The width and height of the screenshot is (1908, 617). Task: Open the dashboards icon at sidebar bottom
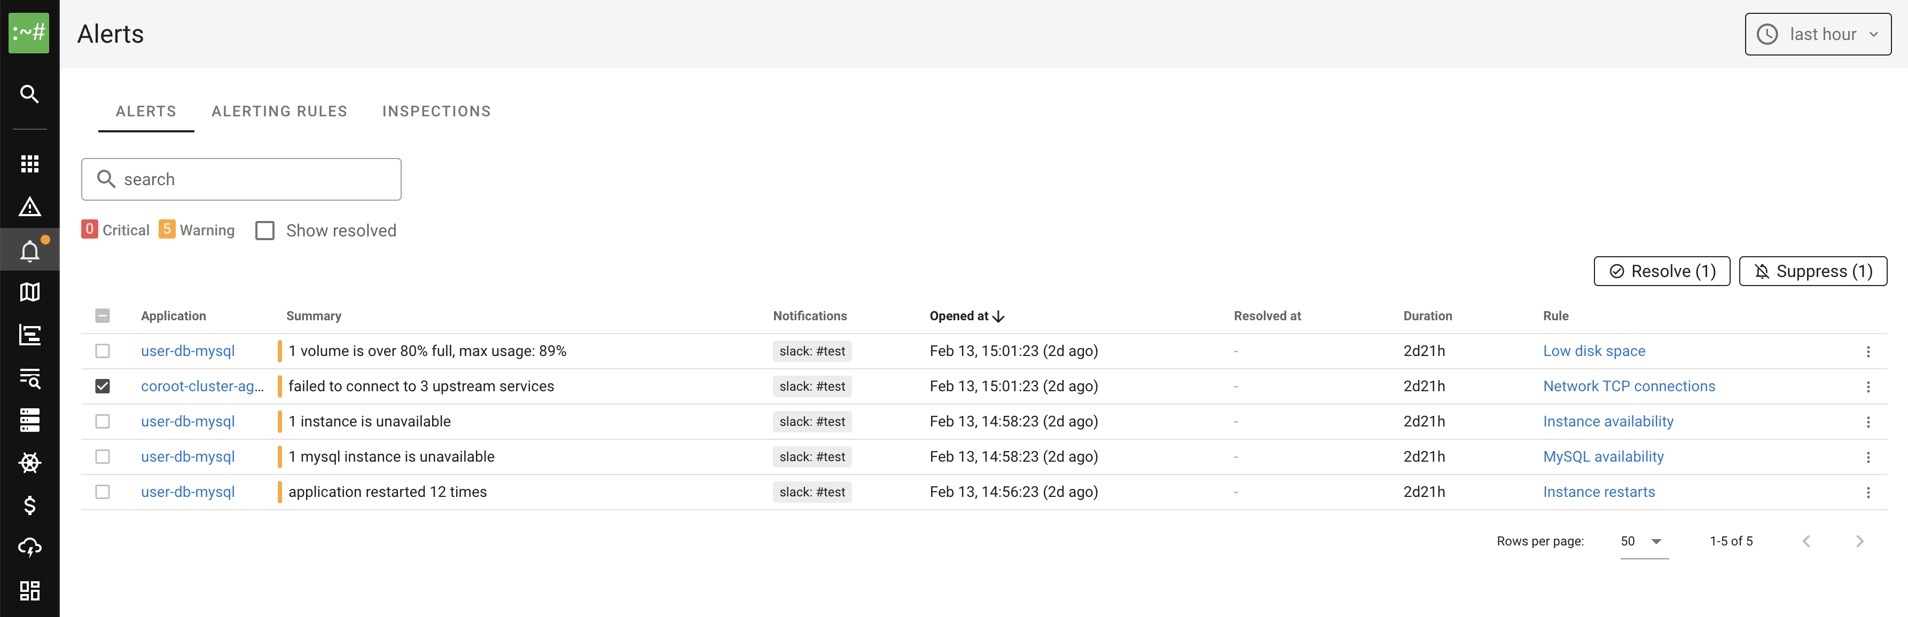29,590
